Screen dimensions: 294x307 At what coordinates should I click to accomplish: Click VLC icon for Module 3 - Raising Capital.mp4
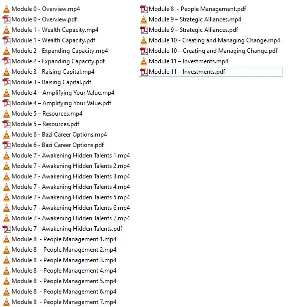click(x=6, y=72)
